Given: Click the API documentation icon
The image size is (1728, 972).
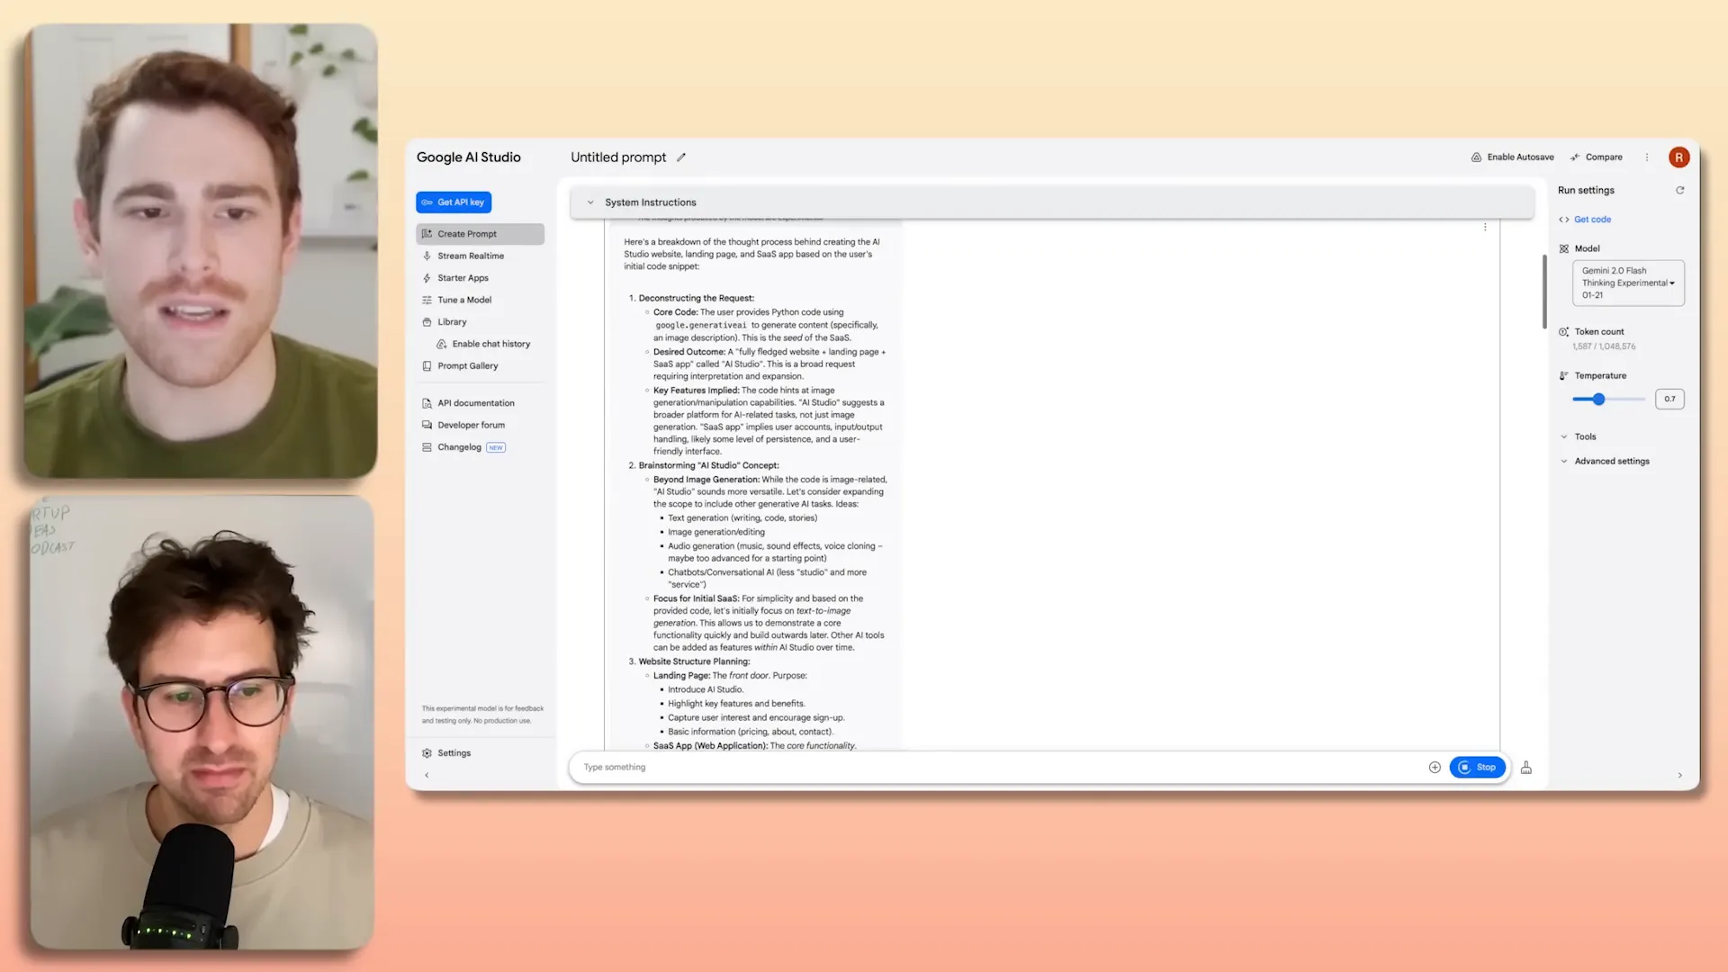Looking at the screenshot, I should [x=427, y=403].
